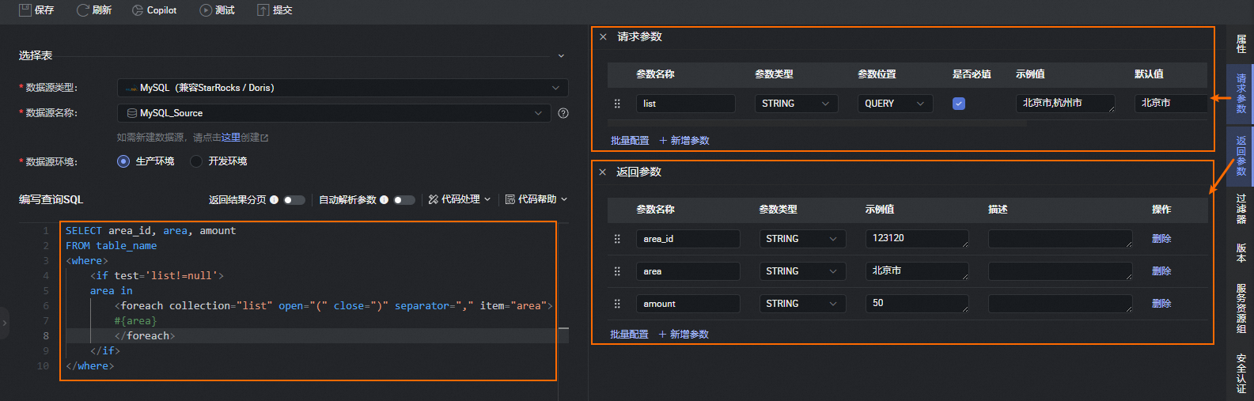Click 提交 submit in the toolbar
This screenshot has height=401, width=1254.
(275, 10)
